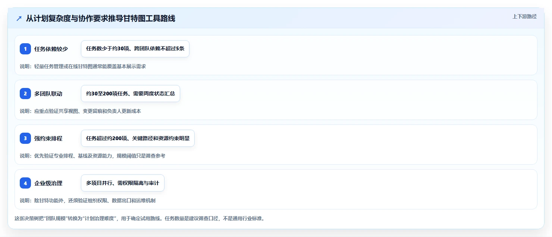Click the 上下游路径 label in the header
Image resolution: width=552 pixels, height=237 pixels.
pyautogui.click(x=524, y=16)
